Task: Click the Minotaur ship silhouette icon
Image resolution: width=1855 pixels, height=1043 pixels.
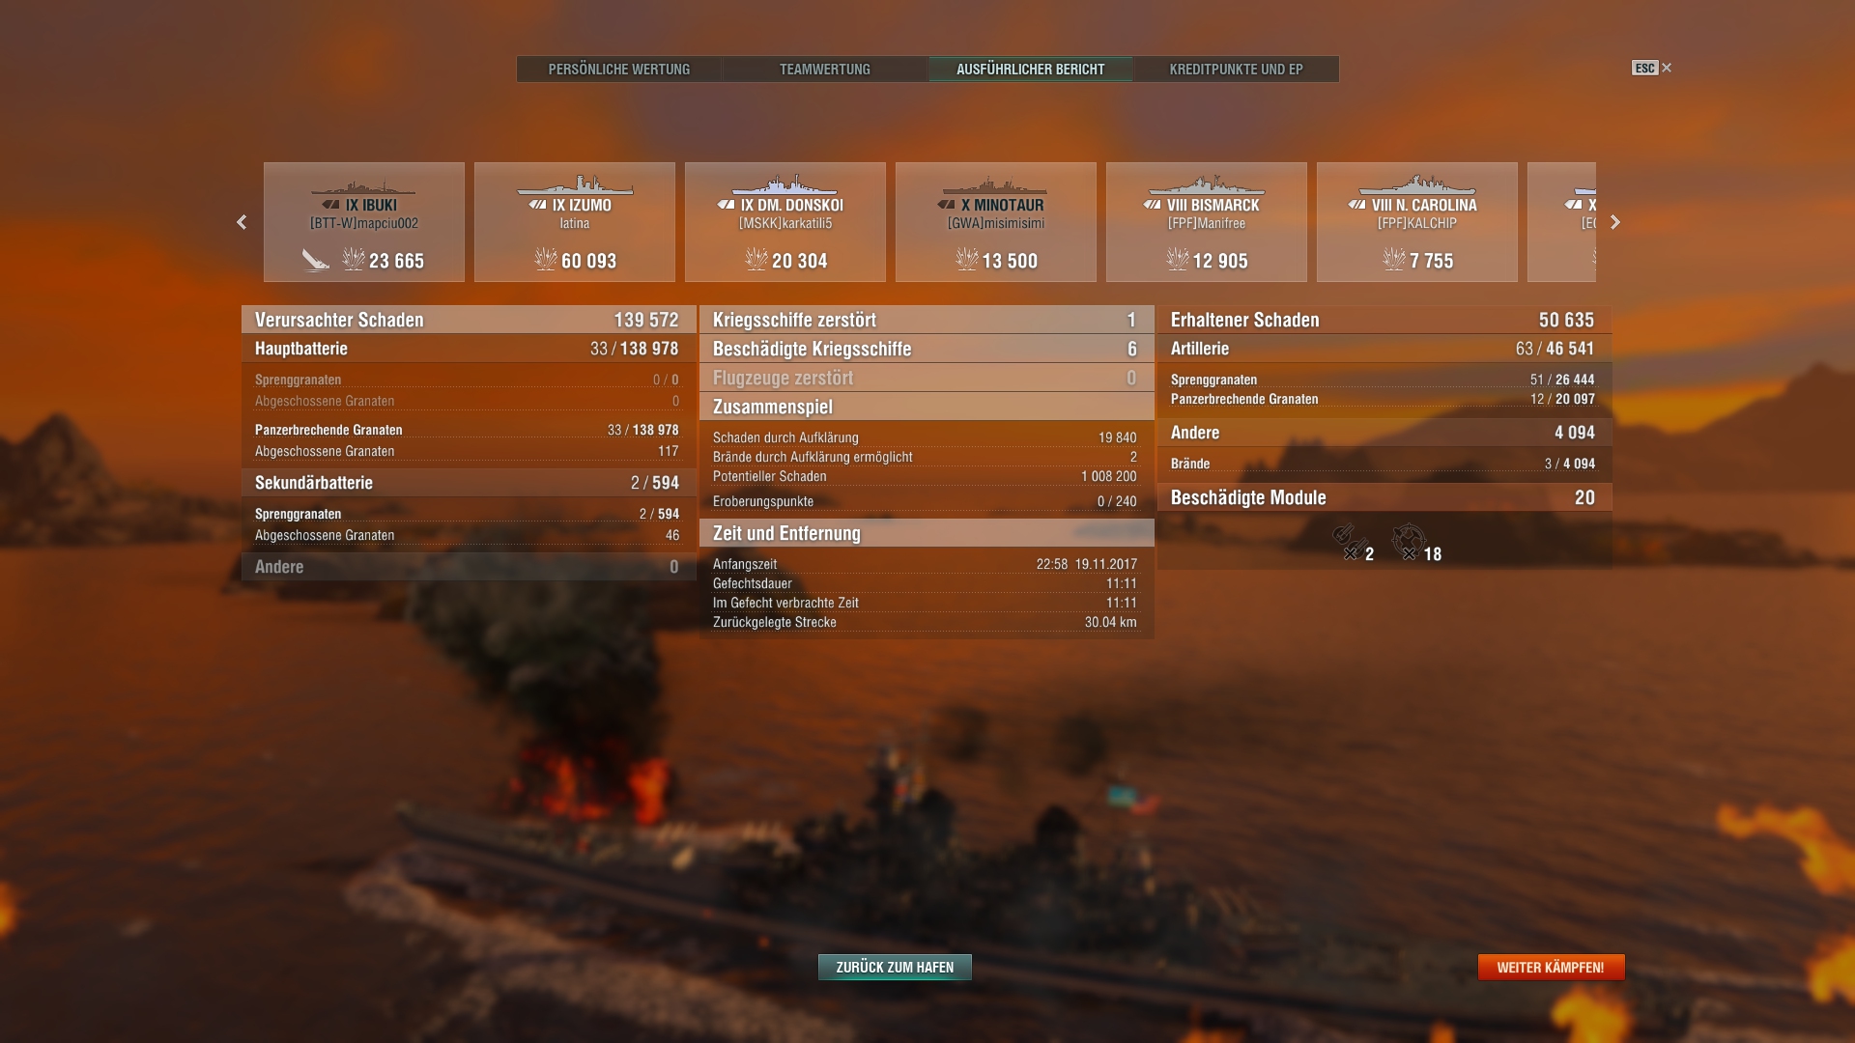Action: point(995,185)
